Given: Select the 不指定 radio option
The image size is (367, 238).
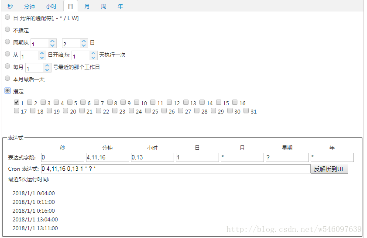Looking at the screenshot, I should pyautogui.click(x=7, y=29).
